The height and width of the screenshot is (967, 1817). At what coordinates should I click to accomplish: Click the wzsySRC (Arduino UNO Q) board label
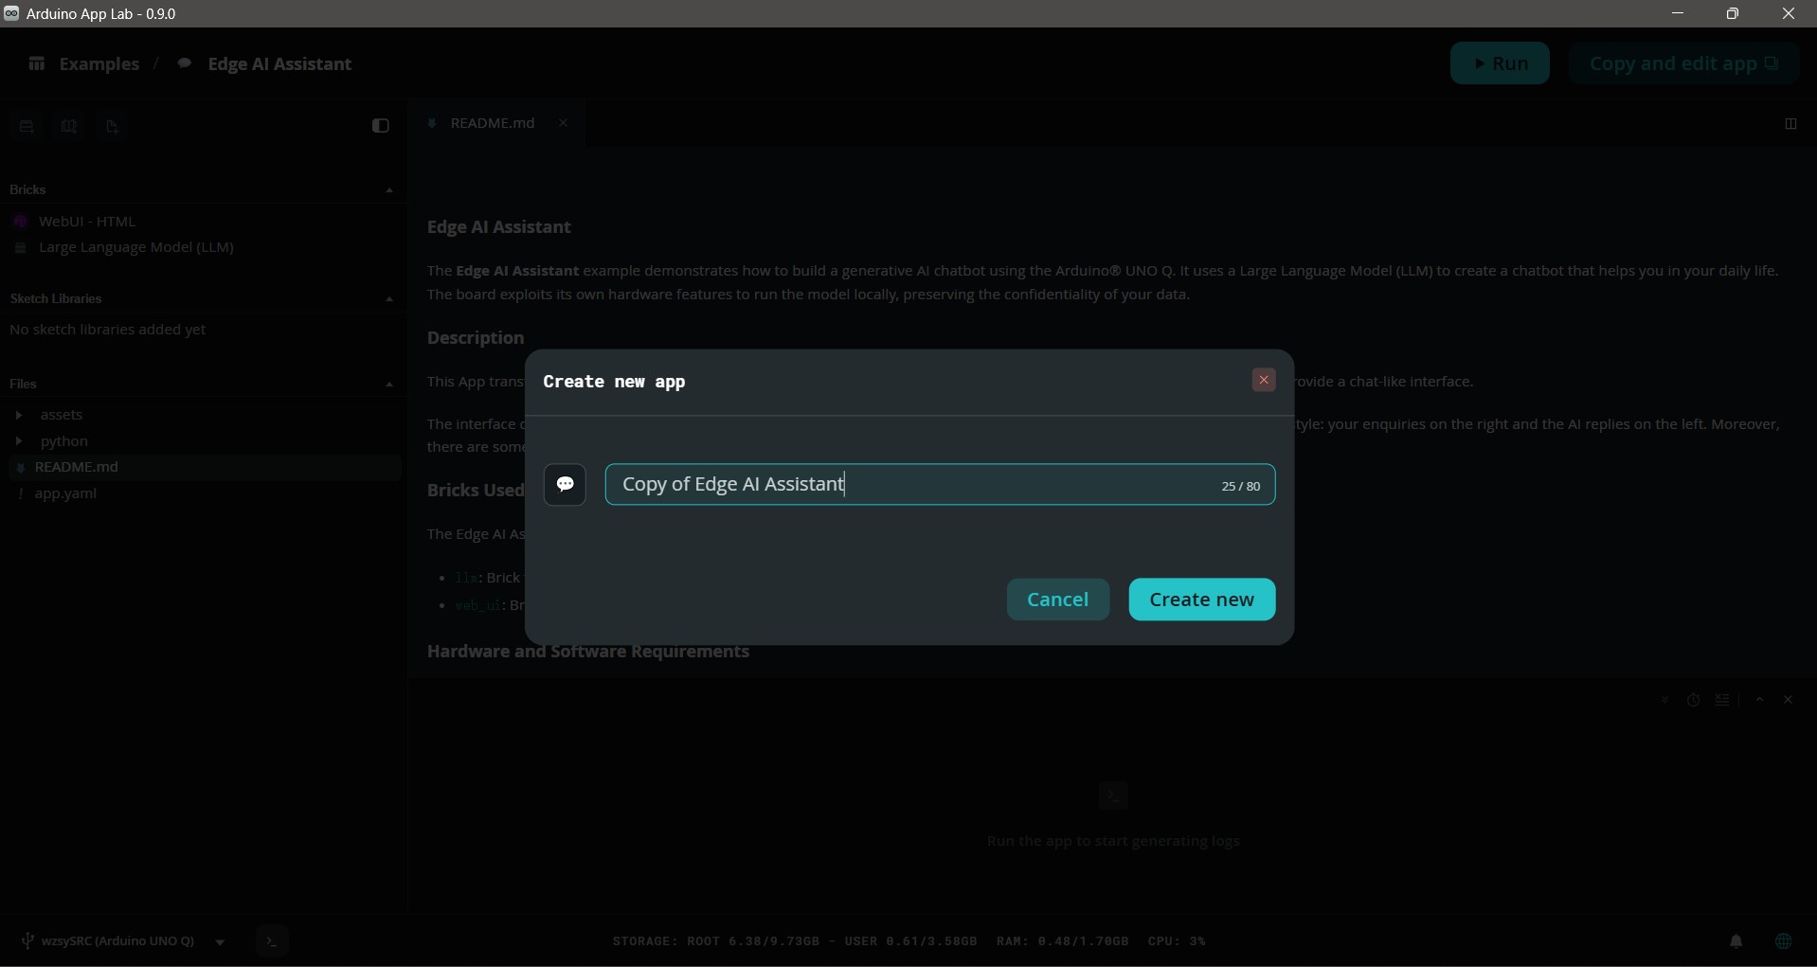[x=117, y=941]
